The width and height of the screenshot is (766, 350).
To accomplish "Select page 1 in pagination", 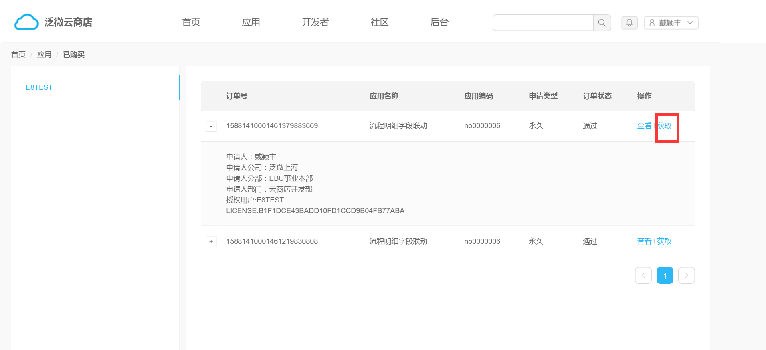I will tap(665, 275).
